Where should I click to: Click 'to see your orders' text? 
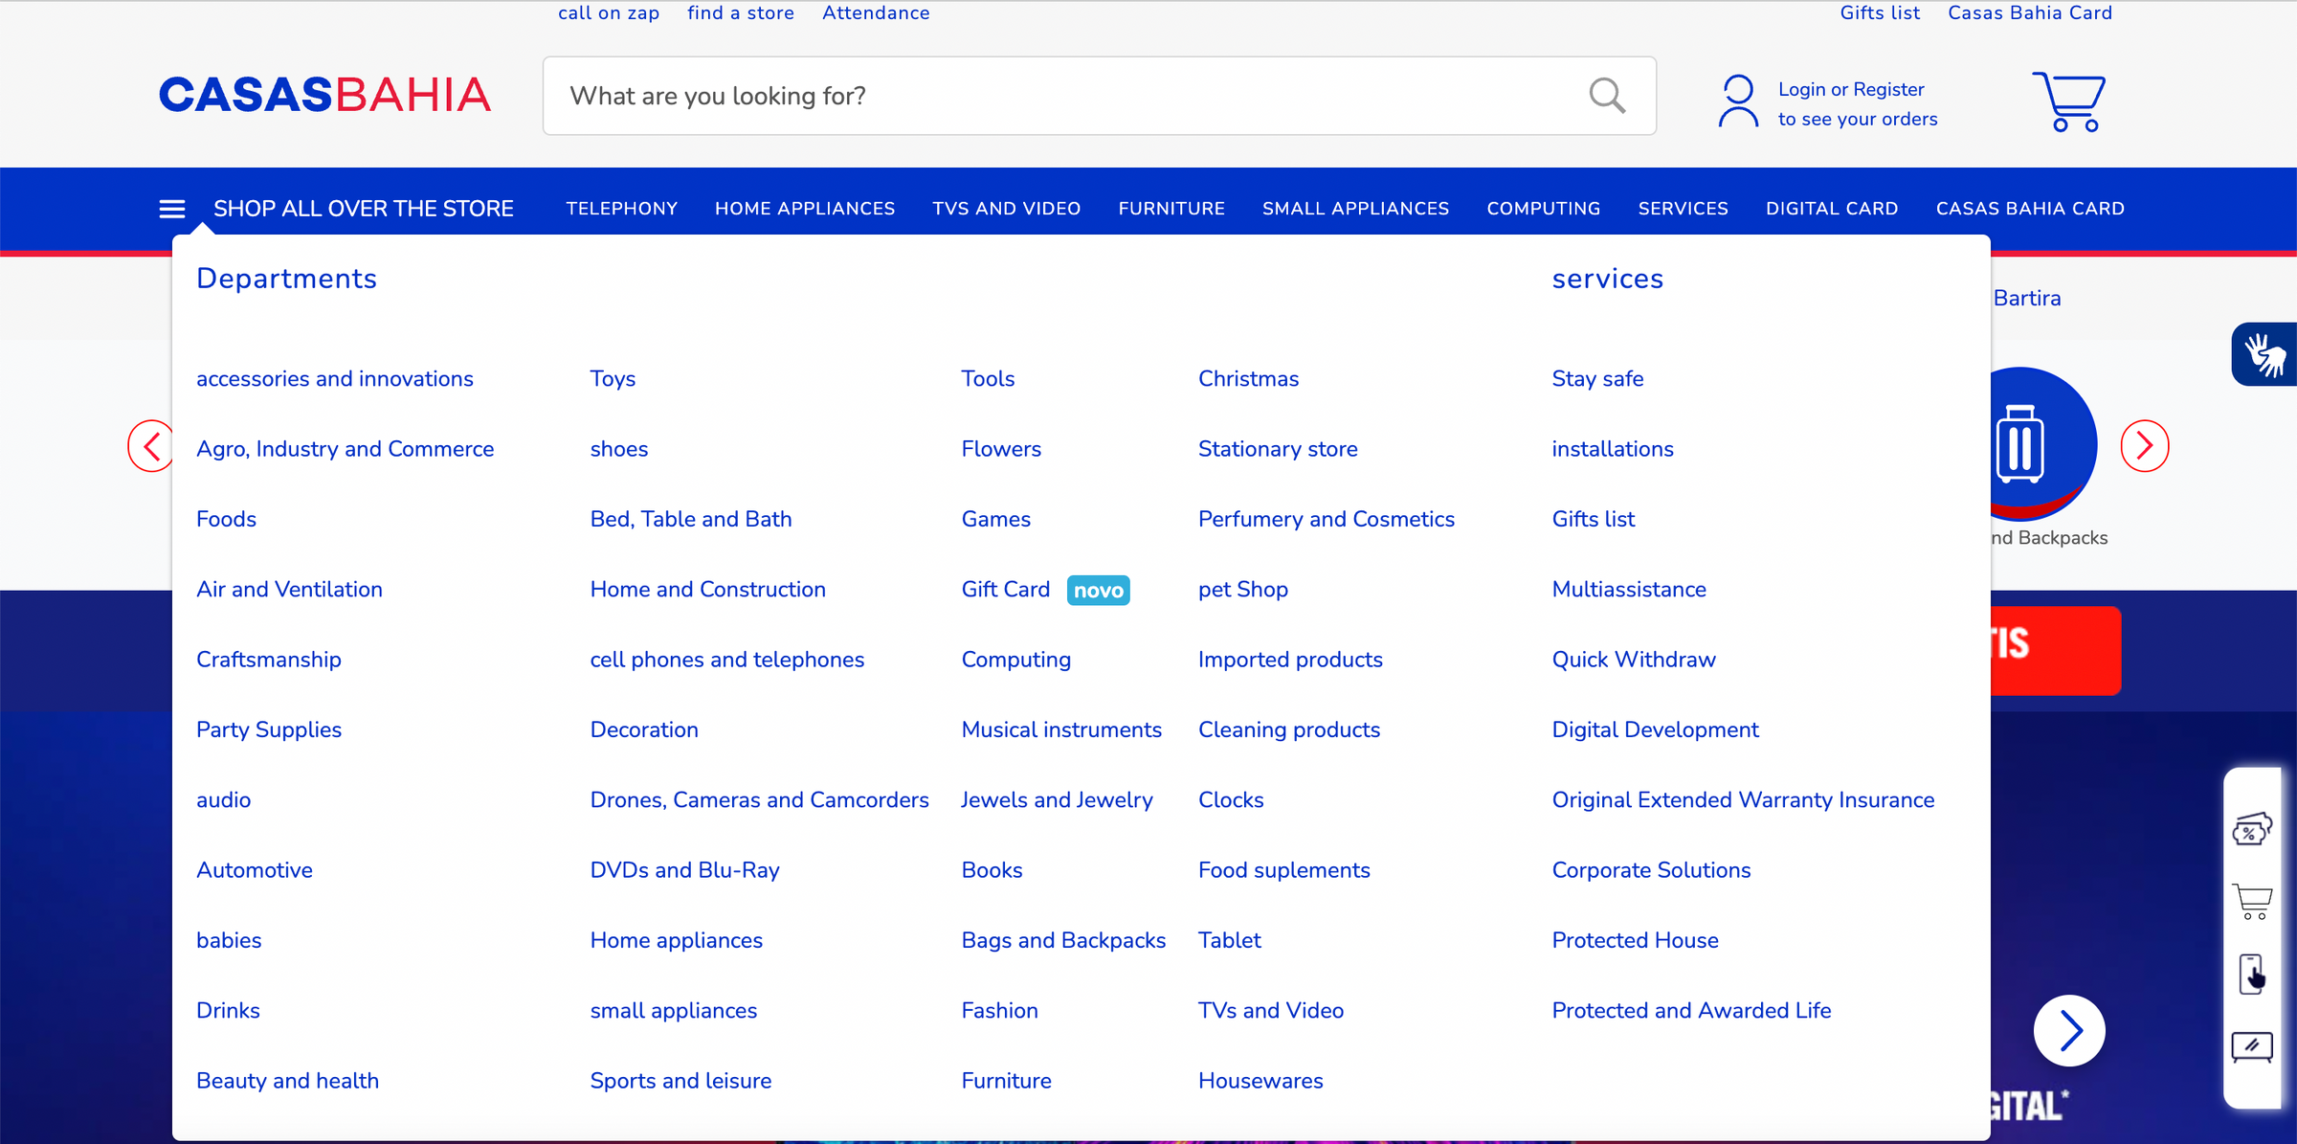1858,119
